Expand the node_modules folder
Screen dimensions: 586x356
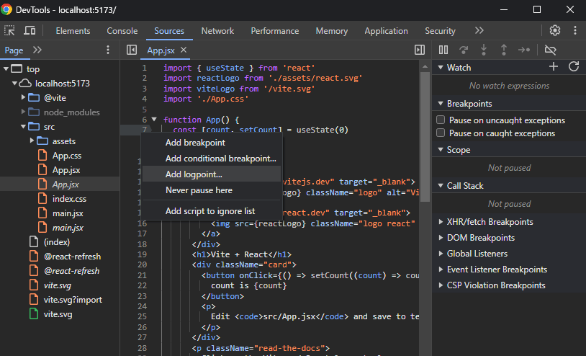pos(23,112)
